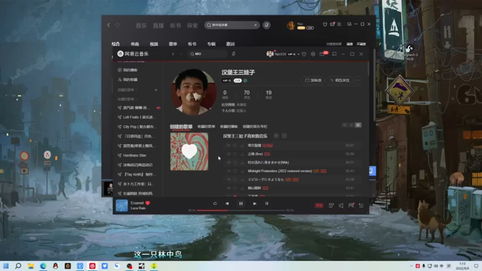Screen dimensions: 482x271
Task: Switch to mini player mode icon
Action: coord(334,54)
